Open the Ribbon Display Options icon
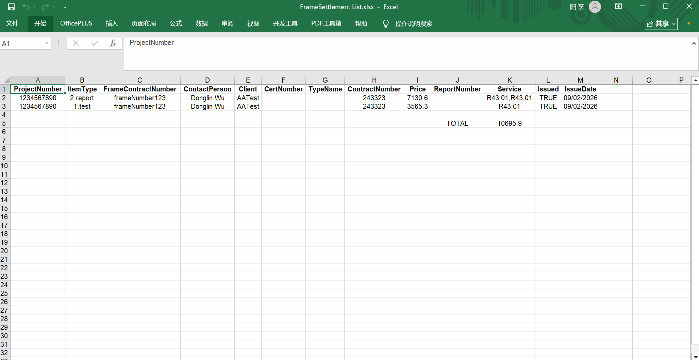The width and height of the screenshot is (699, 360). tap(618, 6)
